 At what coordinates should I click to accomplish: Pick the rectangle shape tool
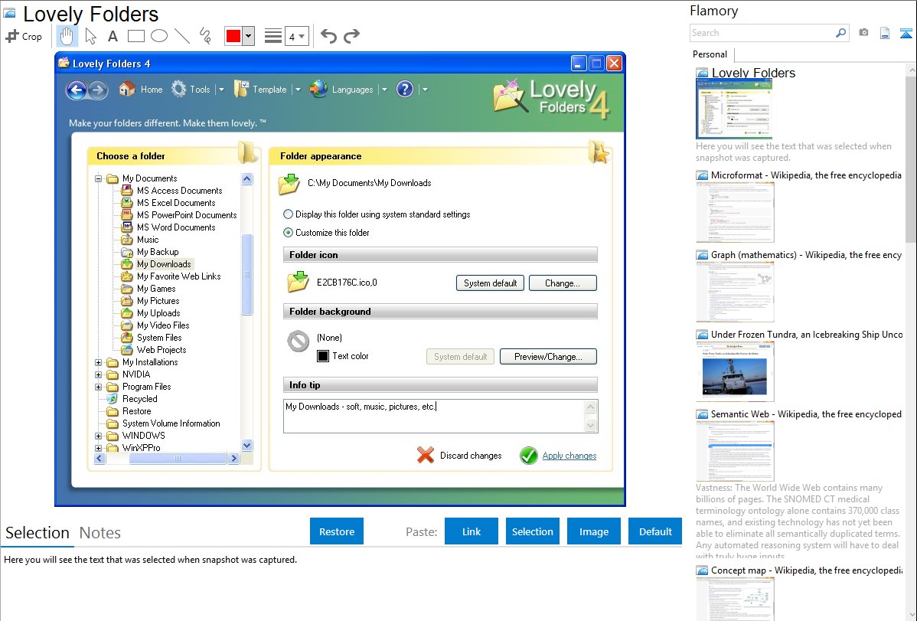(135, 36)
